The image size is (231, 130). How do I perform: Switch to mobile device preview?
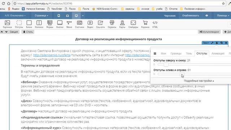pos(59,16)
